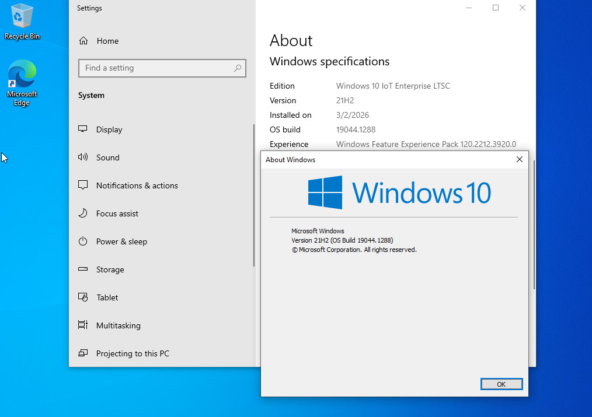Open the Recycle Bin desktop icon

[22, 21]
